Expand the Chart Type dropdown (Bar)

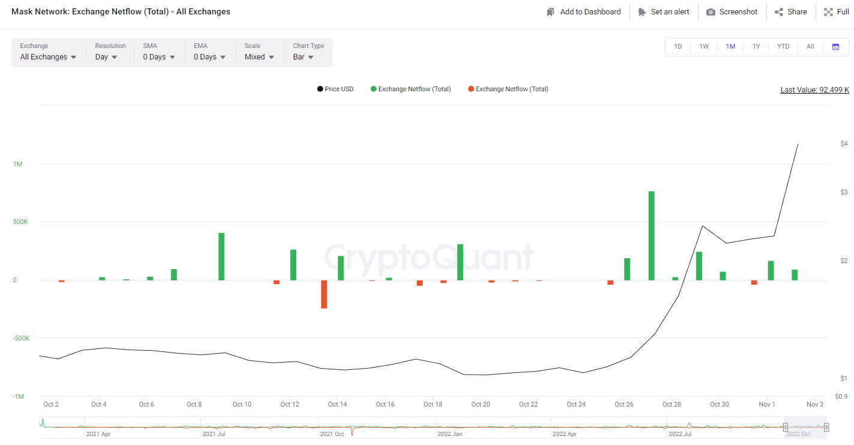tap(303, 57)
